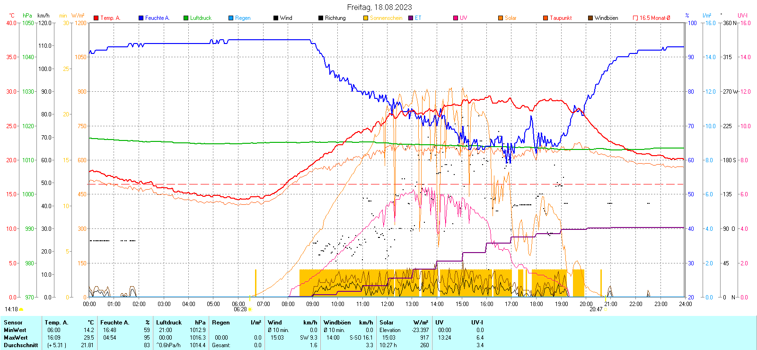Screen dimensions: 757x350
Task: Click the yellow Sonnenschein legend square
Action: 366,18
